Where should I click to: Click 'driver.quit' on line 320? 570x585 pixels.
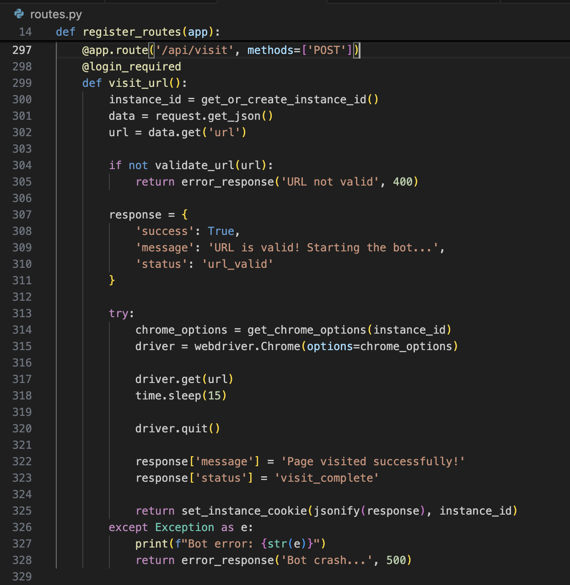(x=172, y=429)
